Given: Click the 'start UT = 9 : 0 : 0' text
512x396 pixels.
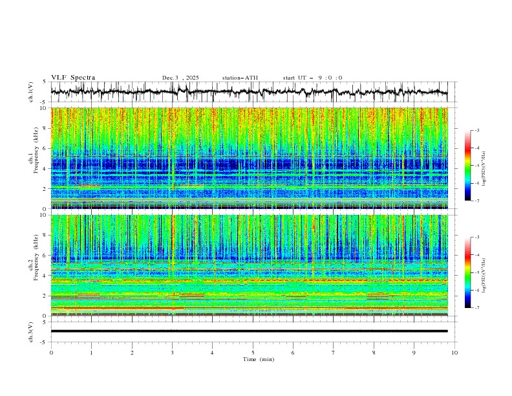Looking at the screenshot, I should click(x=312, y=78).
